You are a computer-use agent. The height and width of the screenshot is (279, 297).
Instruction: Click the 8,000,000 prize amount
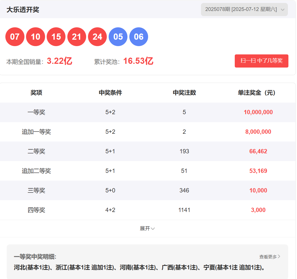pyautogui.click(x=258, y=132)
